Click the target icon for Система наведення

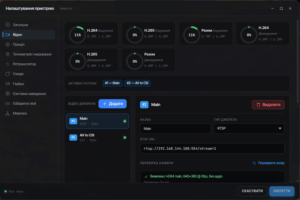(x=8, y=94)
